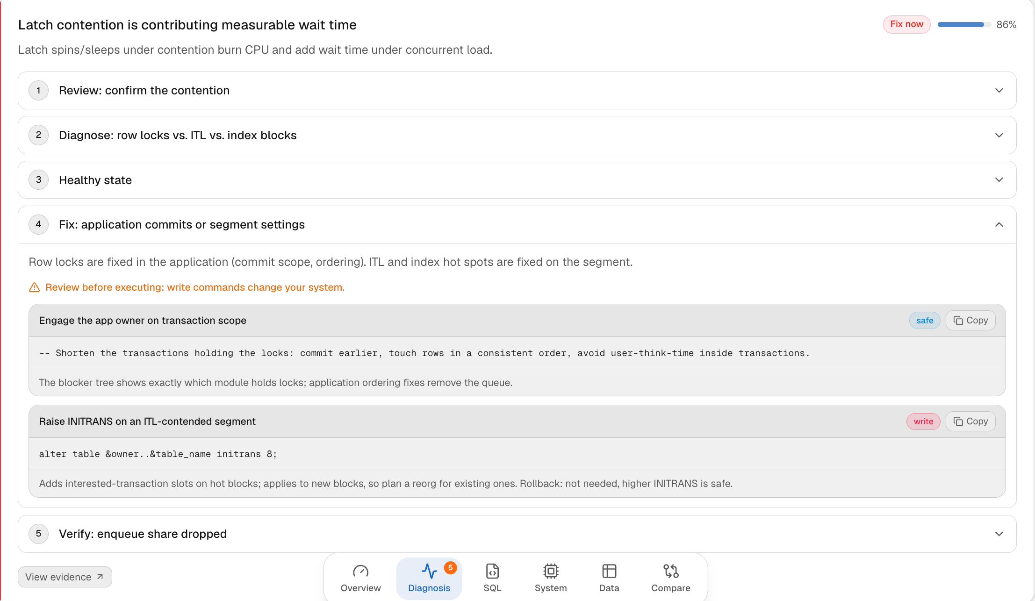Screen dimensions: 1035x601
Task: Click the safe tag on transaction scope block
Action: [925, 321]
